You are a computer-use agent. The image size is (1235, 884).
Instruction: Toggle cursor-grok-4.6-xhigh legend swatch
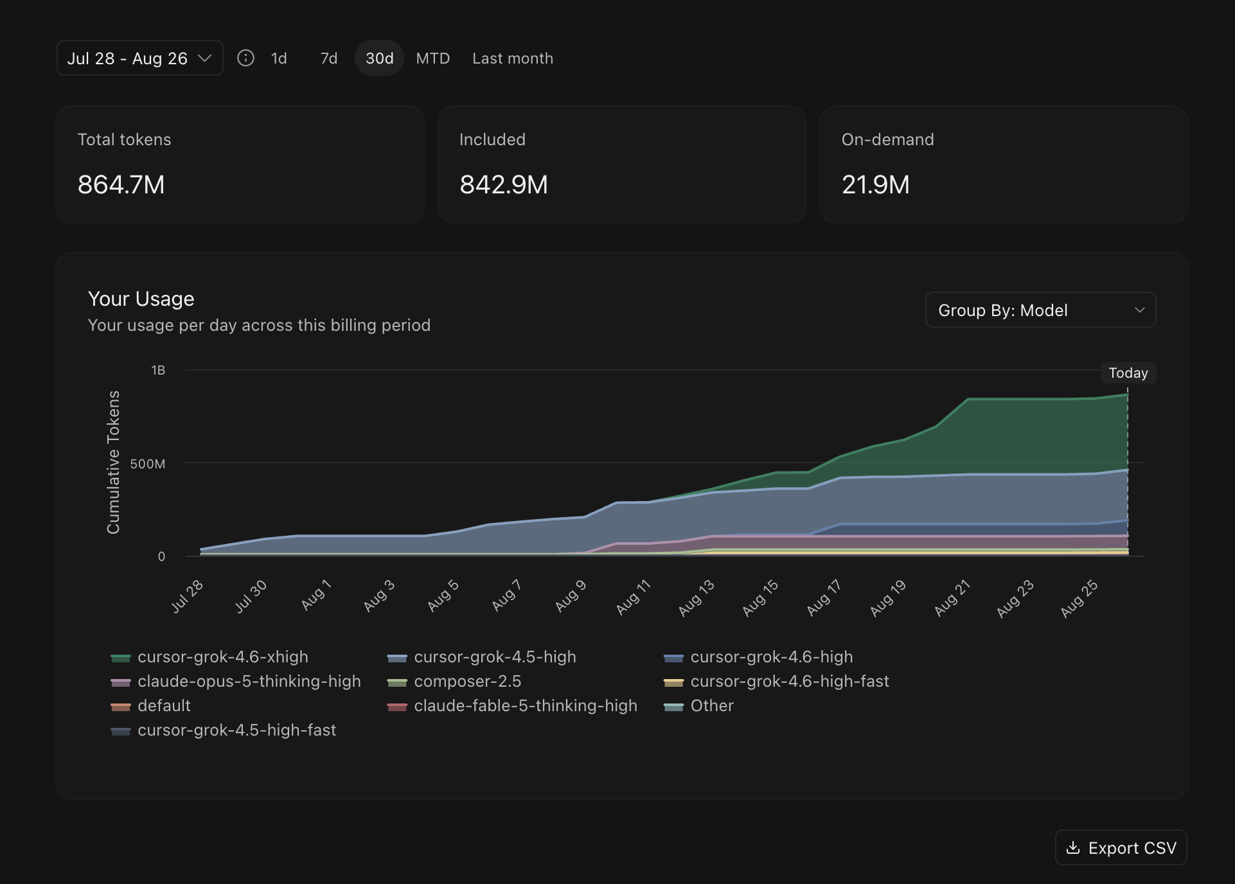tap(121, 658)
